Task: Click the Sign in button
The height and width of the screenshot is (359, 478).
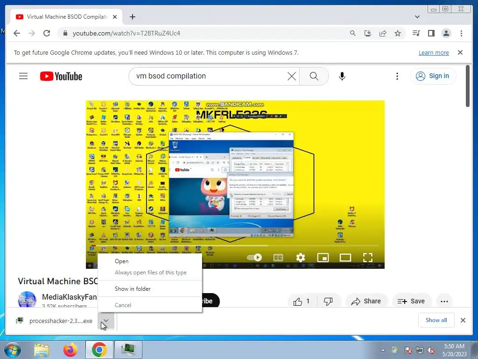Action: click(433, 76)
